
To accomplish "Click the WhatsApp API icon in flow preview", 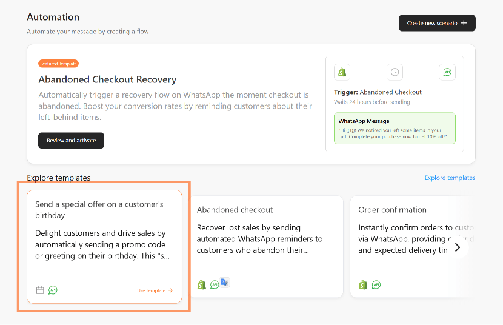I will pyautogui.click(x=447, y=72).
